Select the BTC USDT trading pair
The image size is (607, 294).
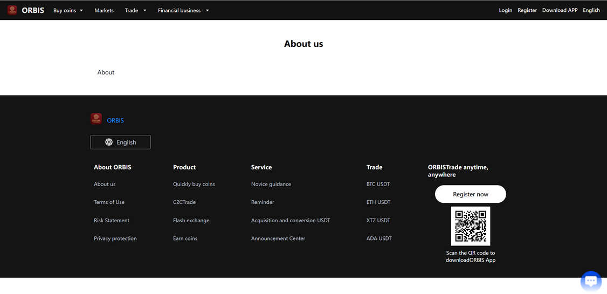coord(378,184)
